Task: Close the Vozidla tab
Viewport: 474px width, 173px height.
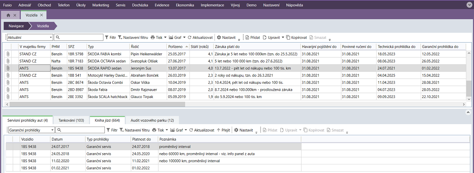Action: point(41,15)
